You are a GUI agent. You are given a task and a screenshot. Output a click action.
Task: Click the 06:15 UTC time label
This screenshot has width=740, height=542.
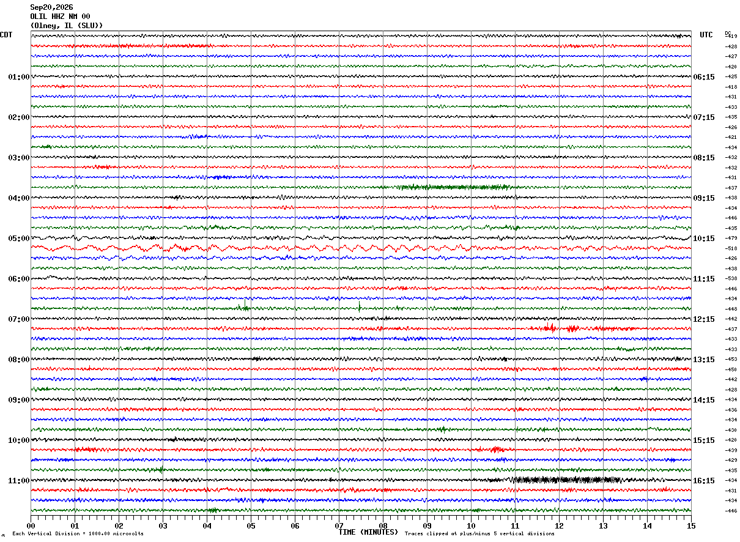tap(704, 77)
